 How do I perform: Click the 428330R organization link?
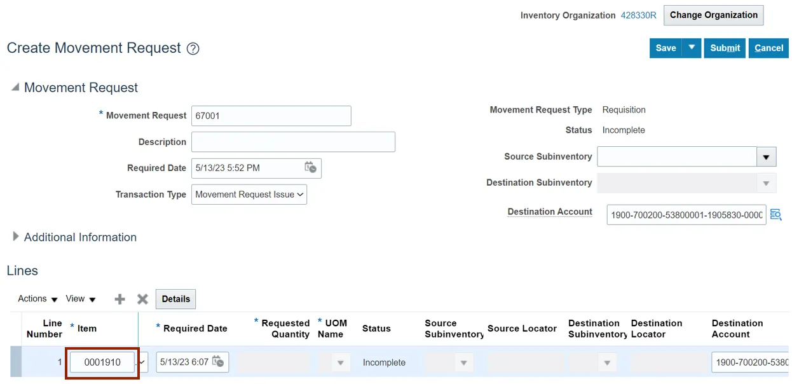638,15
